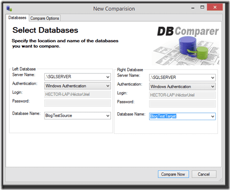The image size is (230, 190).
Task: Minimize the New Comparision window
Action: (193, 7)
